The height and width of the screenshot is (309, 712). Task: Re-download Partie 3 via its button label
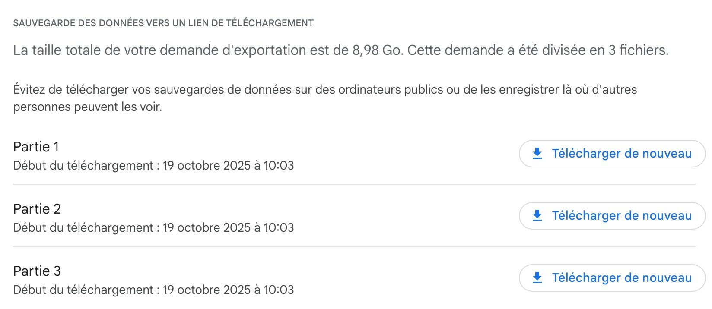(622, 278)
